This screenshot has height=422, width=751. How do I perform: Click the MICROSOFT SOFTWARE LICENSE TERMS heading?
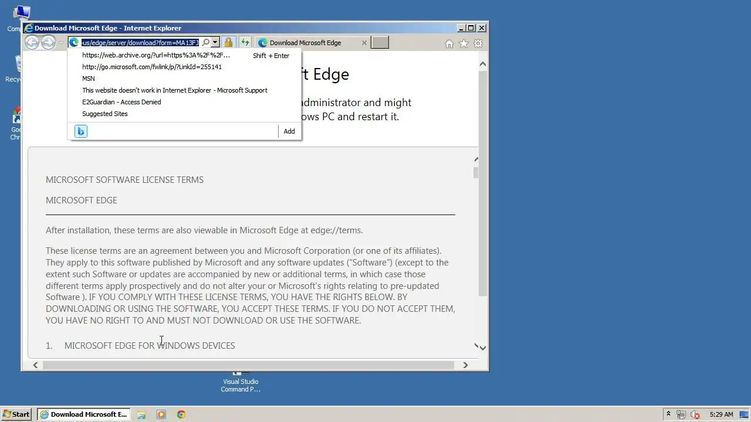click(124, 180)
